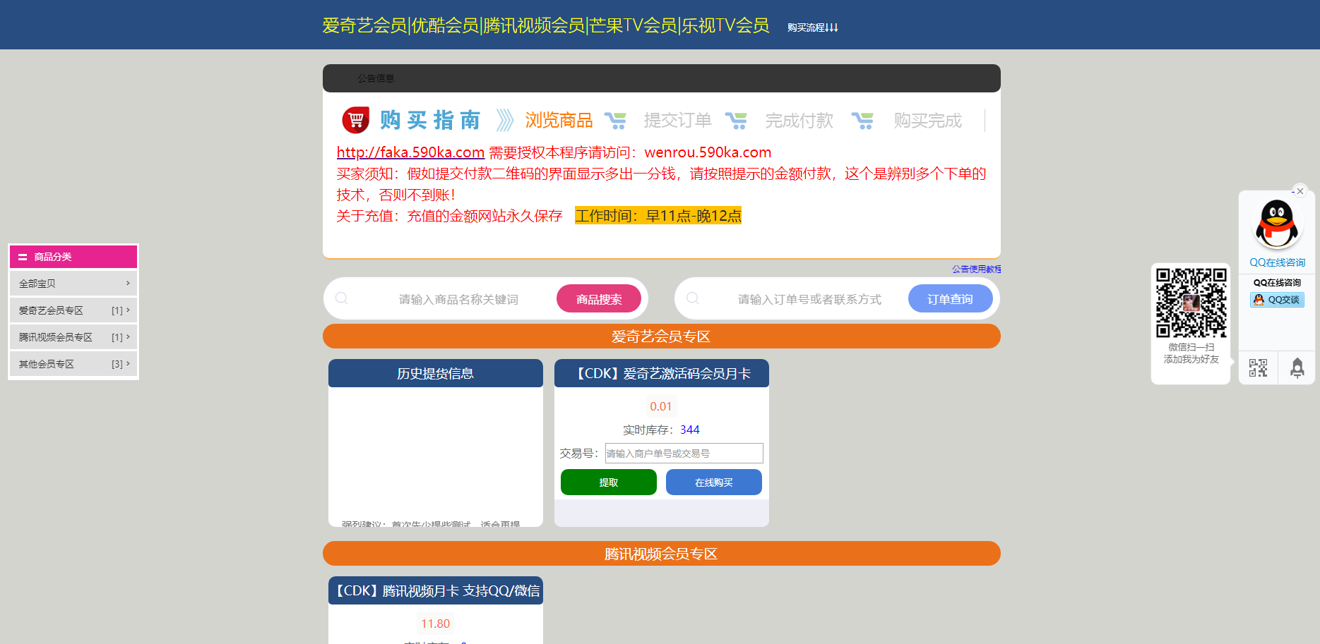The width and height of the screenshot is (1320, 644).
Task: Click the 订单查询 button
Action: click(x=950, y=298)
